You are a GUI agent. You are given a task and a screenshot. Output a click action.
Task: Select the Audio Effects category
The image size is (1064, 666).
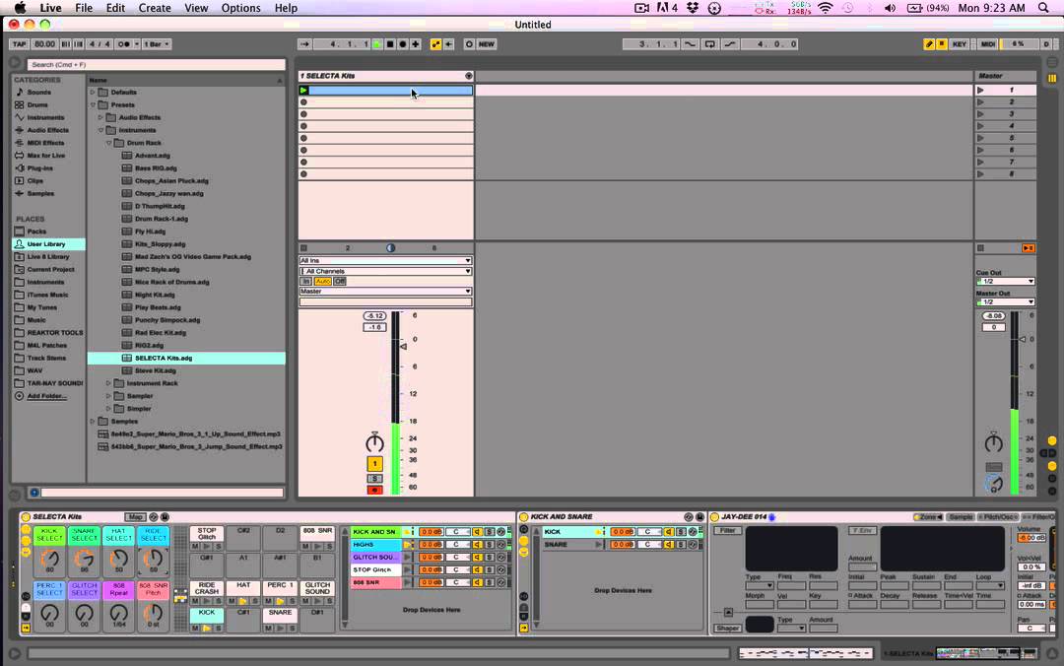(47, 130)
